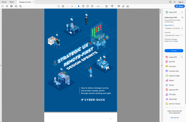
Task: Click the copy link icon beside Adobe Export PDF
Action: [183, 17]
